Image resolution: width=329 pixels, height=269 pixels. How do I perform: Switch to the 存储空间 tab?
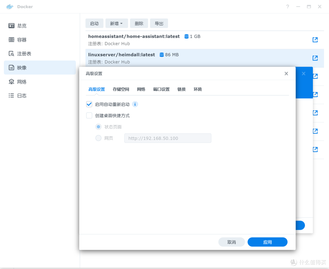121,89
